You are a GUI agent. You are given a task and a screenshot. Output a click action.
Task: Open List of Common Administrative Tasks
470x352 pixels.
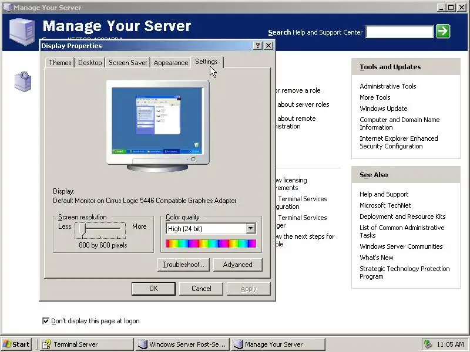coord(402,231)
